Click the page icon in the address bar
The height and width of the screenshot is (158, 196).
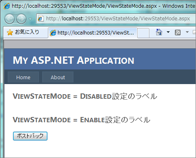click(x=41, y=19)
